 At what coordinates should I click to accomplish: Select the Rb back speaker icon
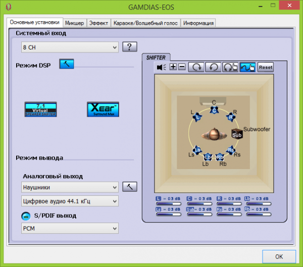[220, 157]
